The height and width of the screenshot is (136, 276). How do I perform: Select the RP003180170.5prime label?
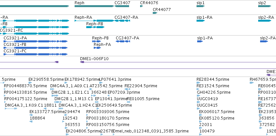(108, 119)
